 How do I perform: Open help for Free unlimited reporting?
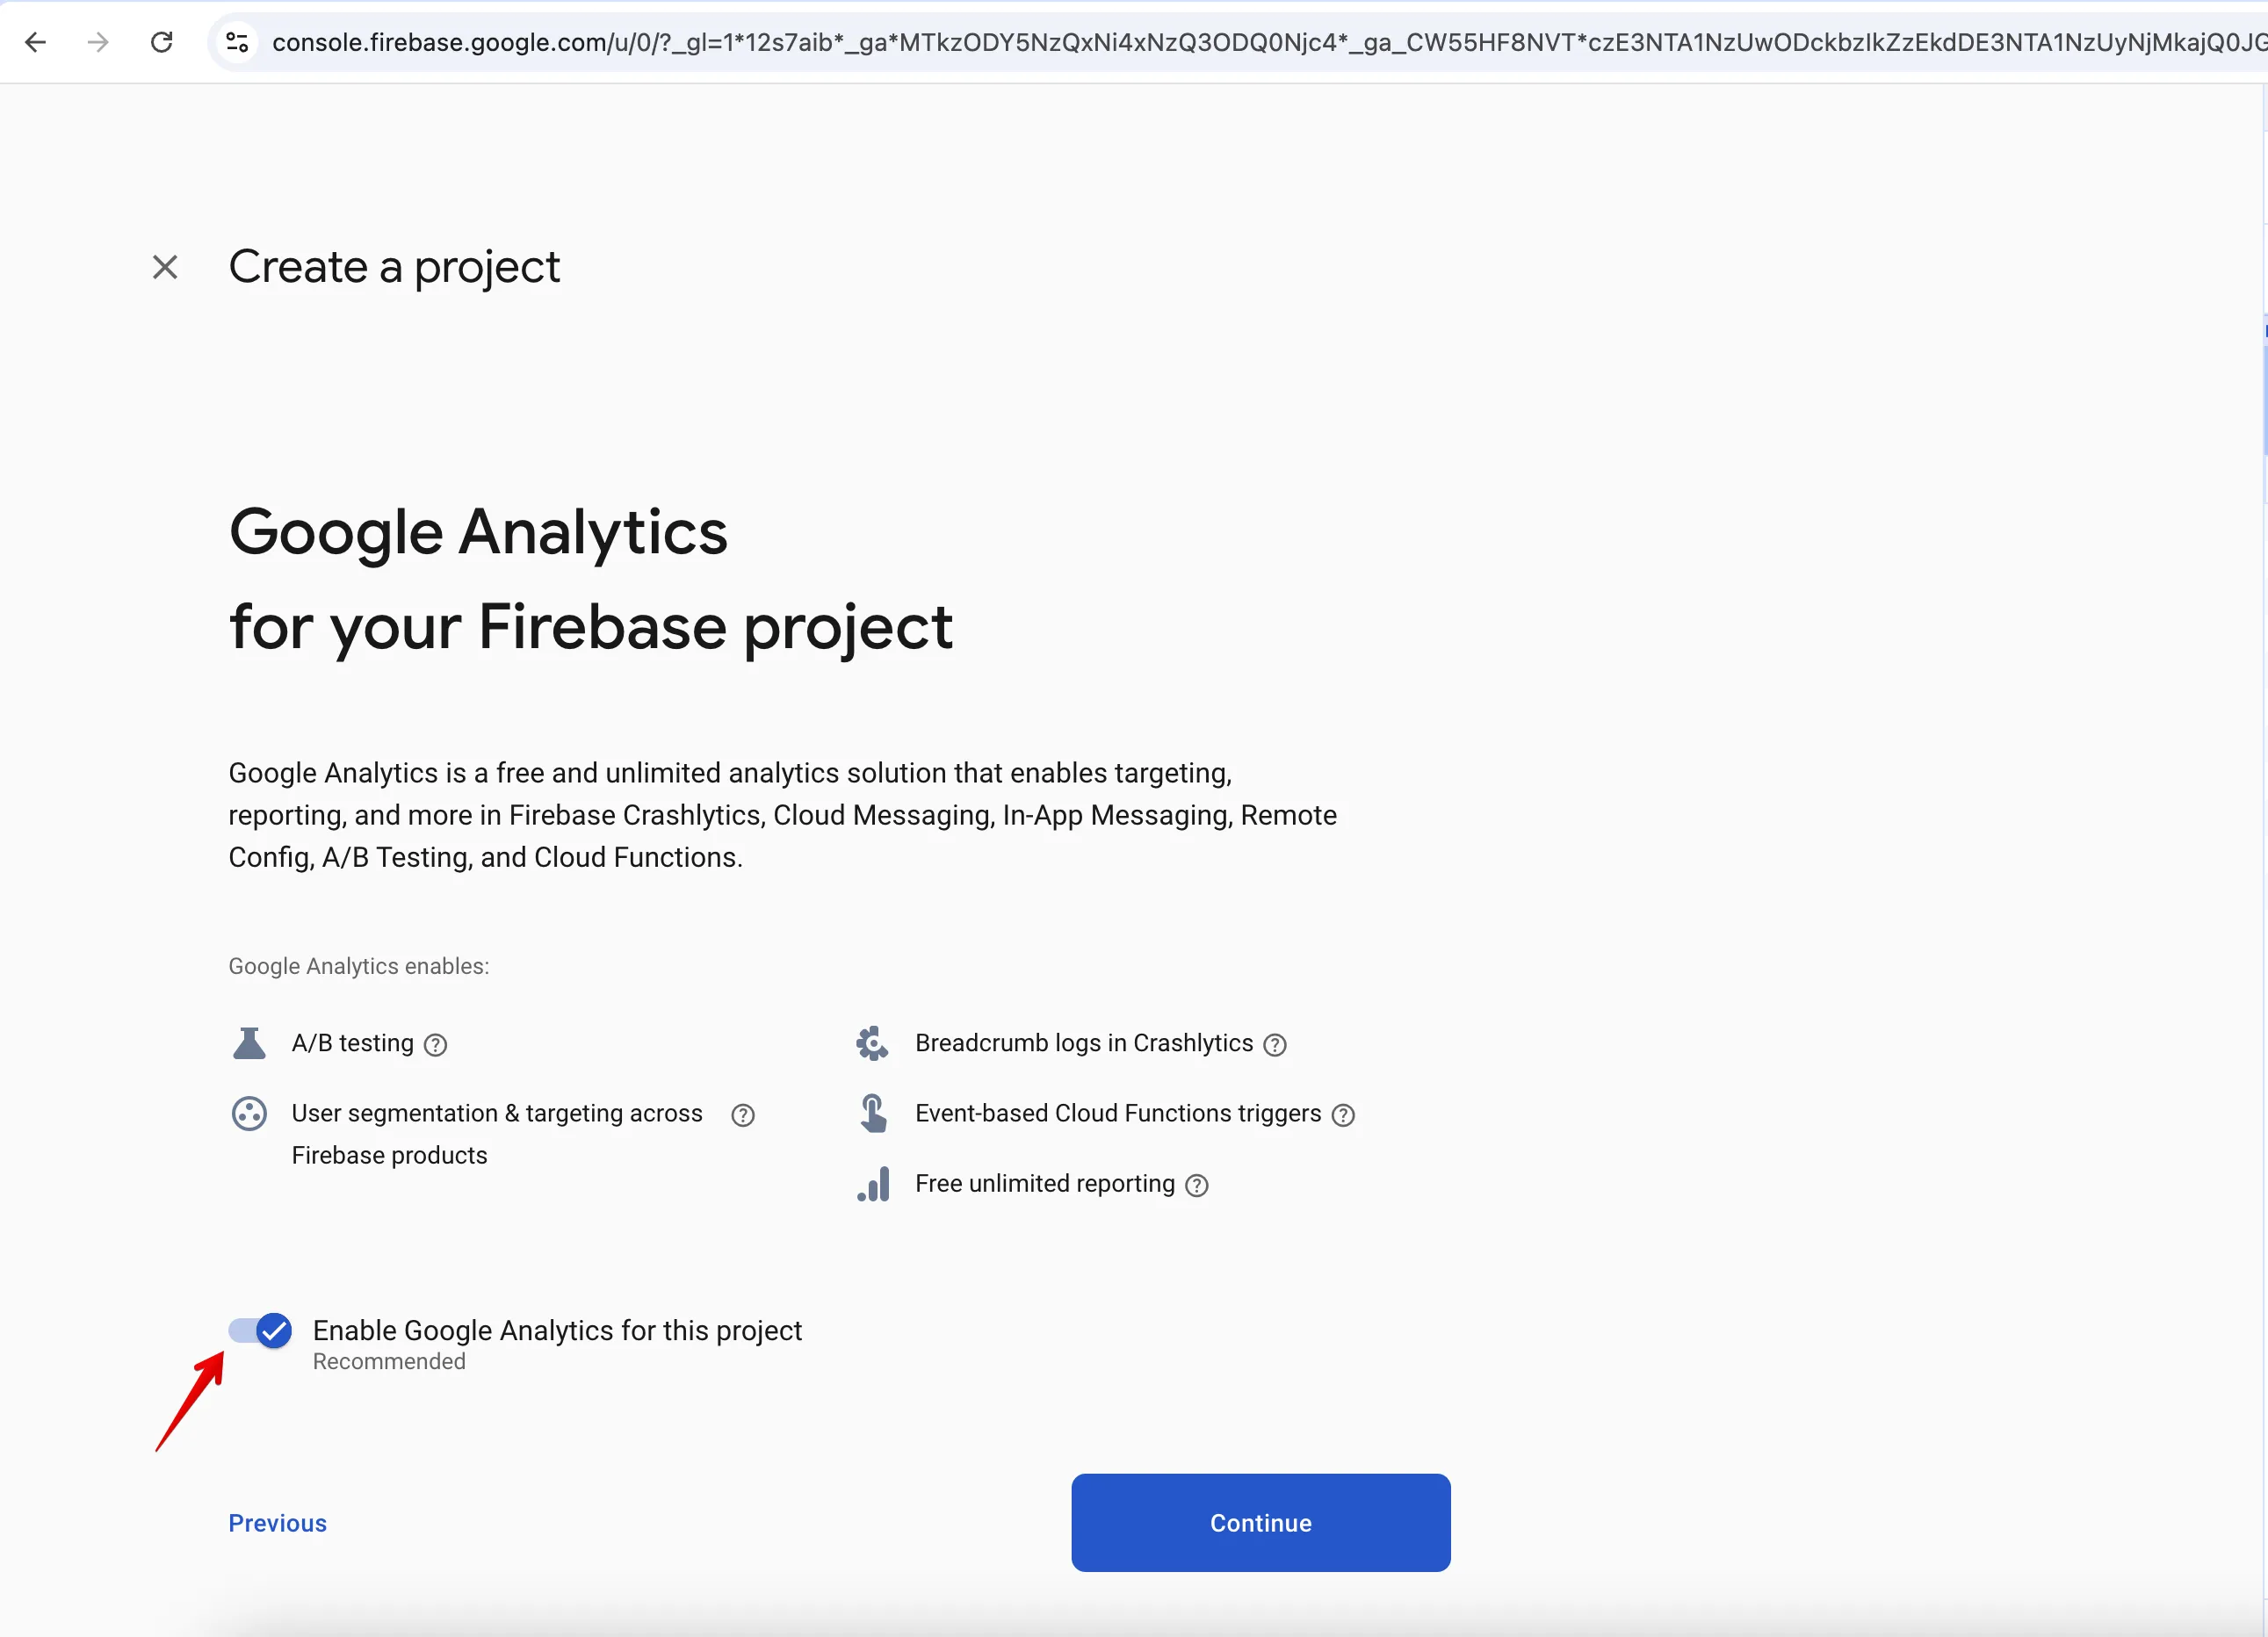tap(1196, 1185)
